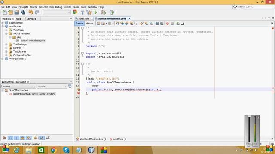The width and height of the screenshot is (275, 154).
Task: Click the Open Project toolbar icon
Action: [x=17, y=12]
